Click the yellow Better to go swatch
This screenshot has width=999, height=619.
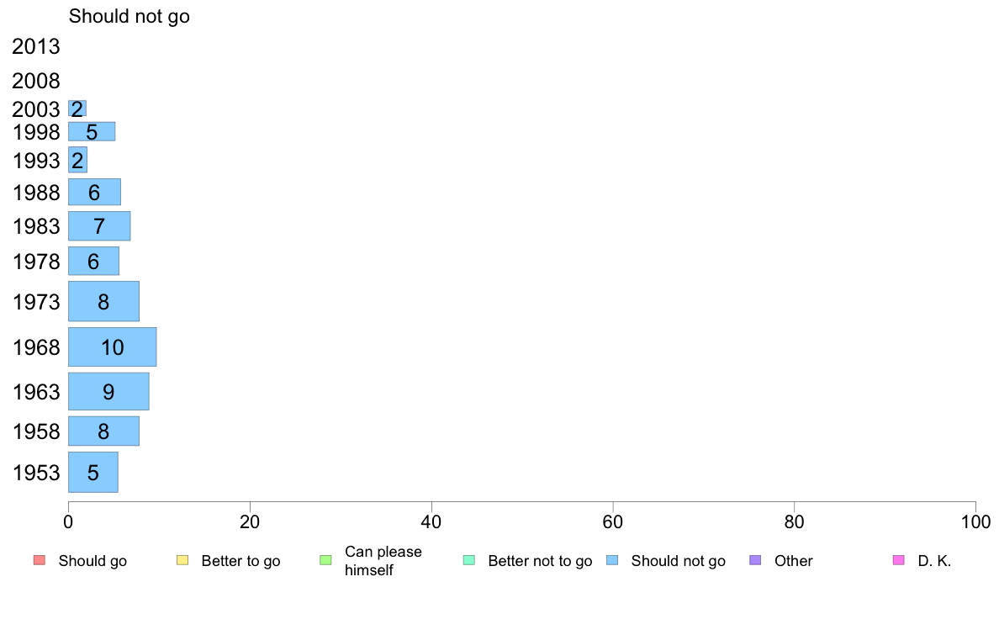182,560
